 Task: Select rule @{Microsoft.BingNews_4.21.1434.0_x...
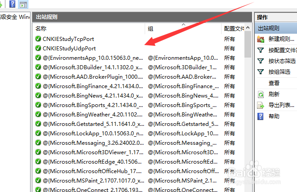[x=93, y=96]
